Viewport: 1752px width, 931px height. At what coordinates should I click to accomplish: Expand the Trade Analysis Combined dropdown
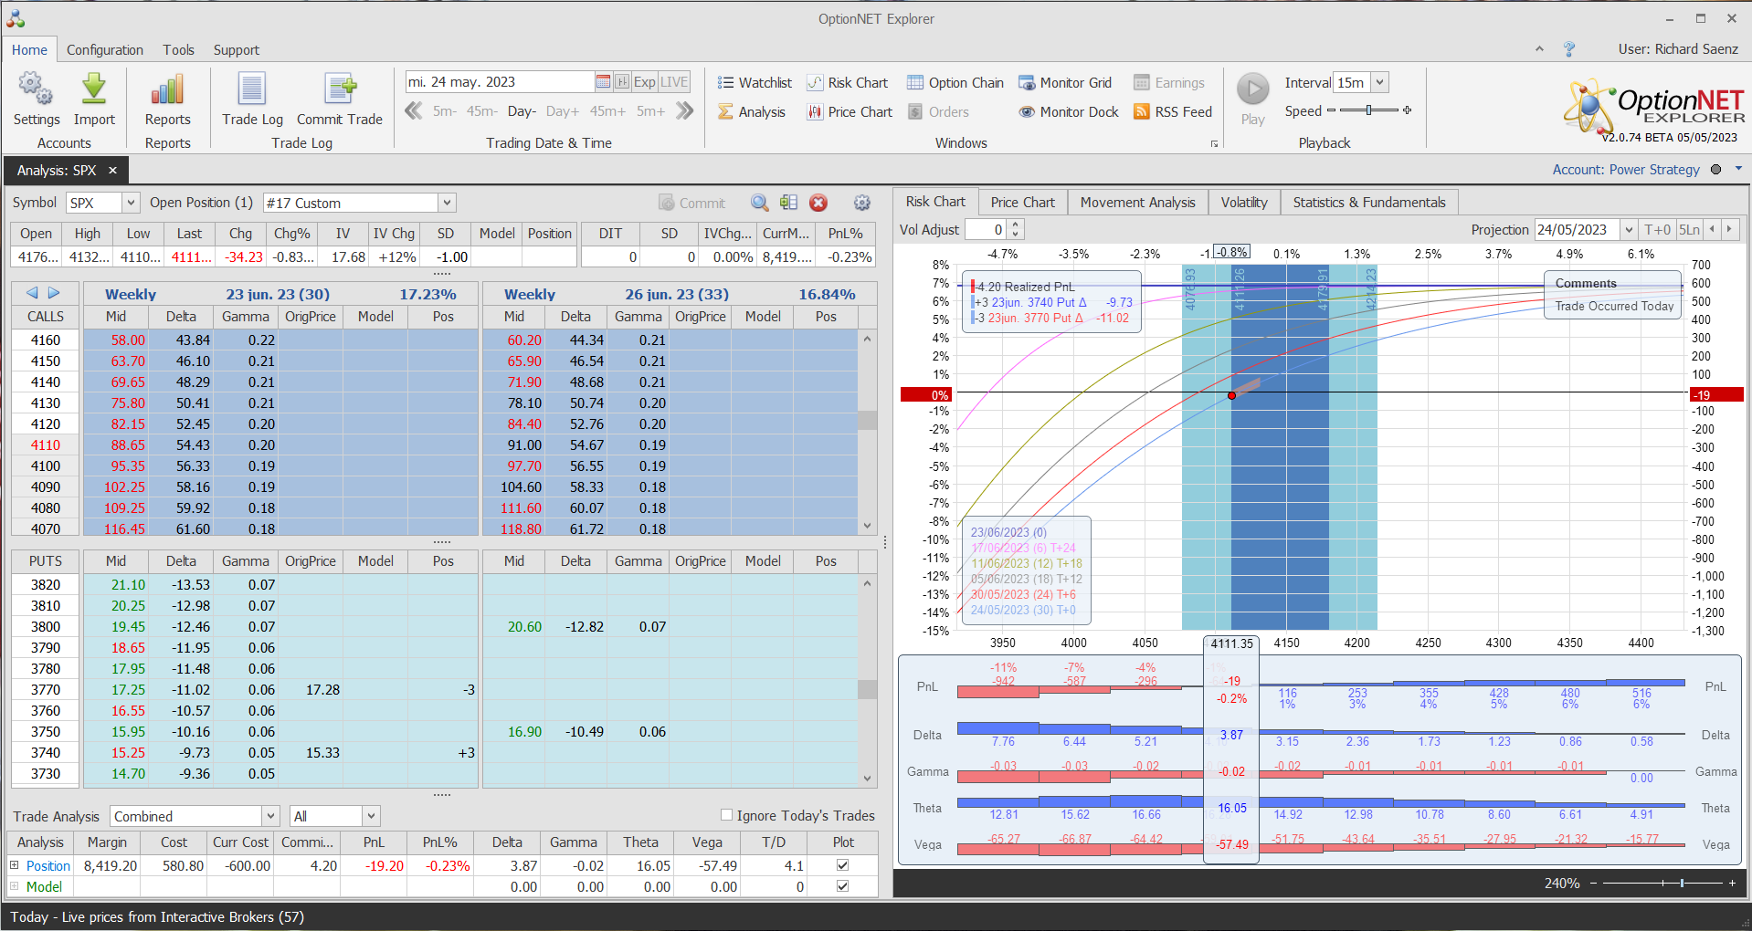tap(270, 816)
